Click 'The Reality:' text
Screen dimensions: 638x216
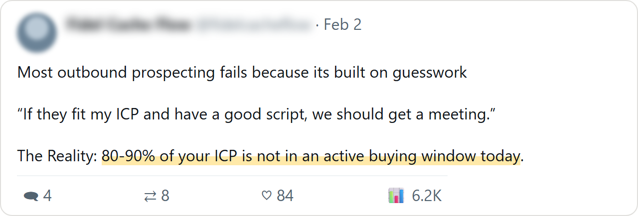pyautogui.click(x=57, y=157)
